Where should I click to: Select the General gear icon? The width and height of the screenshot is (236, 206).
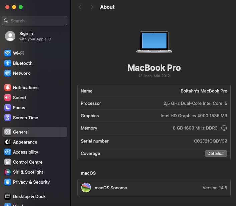[8, 132]
